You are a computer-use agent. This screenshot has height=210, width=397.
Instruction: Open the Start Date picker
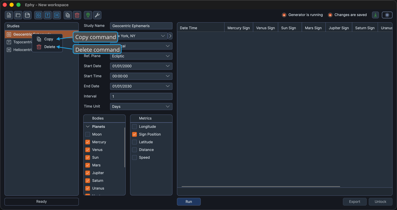(x=141, y=66)
